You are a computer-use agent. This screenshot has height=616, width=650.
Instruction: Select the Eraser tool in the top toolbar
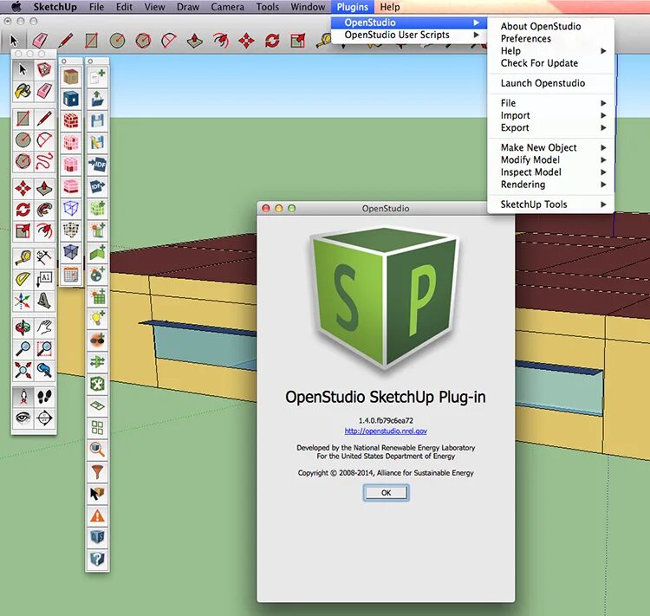[x=39, y=41]
